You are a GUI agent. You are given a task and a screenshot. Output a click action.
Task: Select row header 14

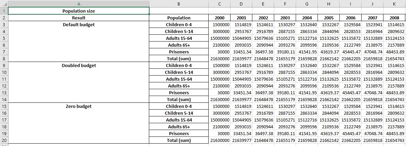[x=4, y=99]
